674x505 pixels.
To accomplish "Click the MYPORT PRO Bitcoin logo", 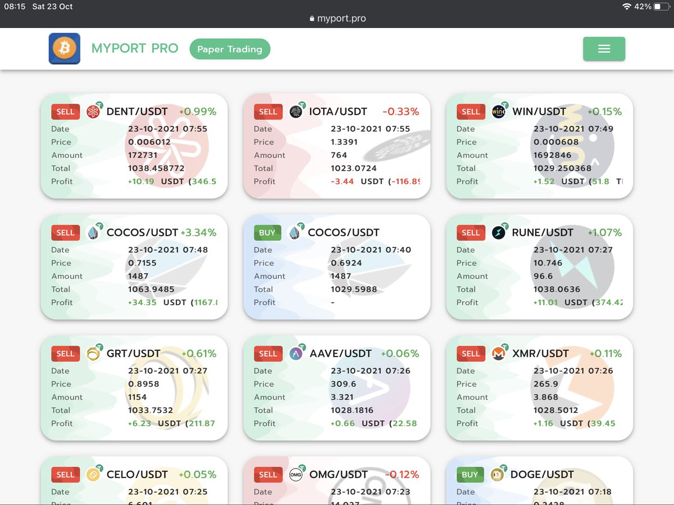I will pos(64,49).
